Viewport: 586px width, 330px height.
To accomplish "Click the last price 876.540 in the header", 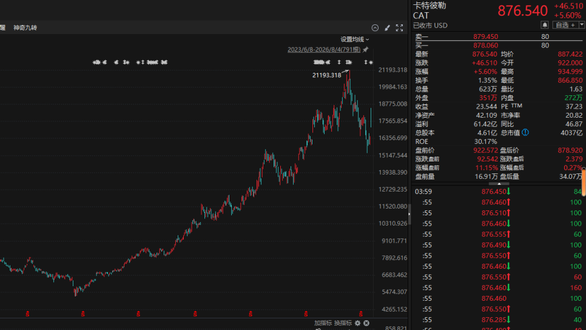I will point(523,11).
